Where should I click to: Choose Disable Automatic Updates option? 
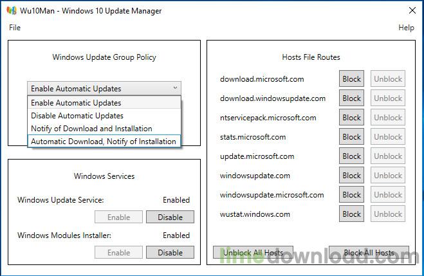point(104,116)
